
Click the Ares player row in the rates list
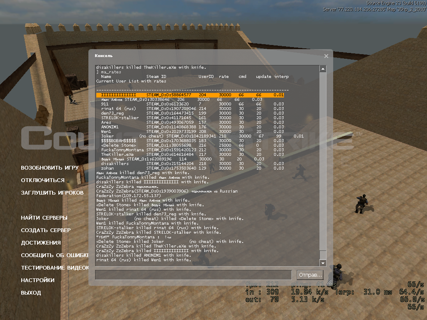pyautogui.click(x=193, y=122)
